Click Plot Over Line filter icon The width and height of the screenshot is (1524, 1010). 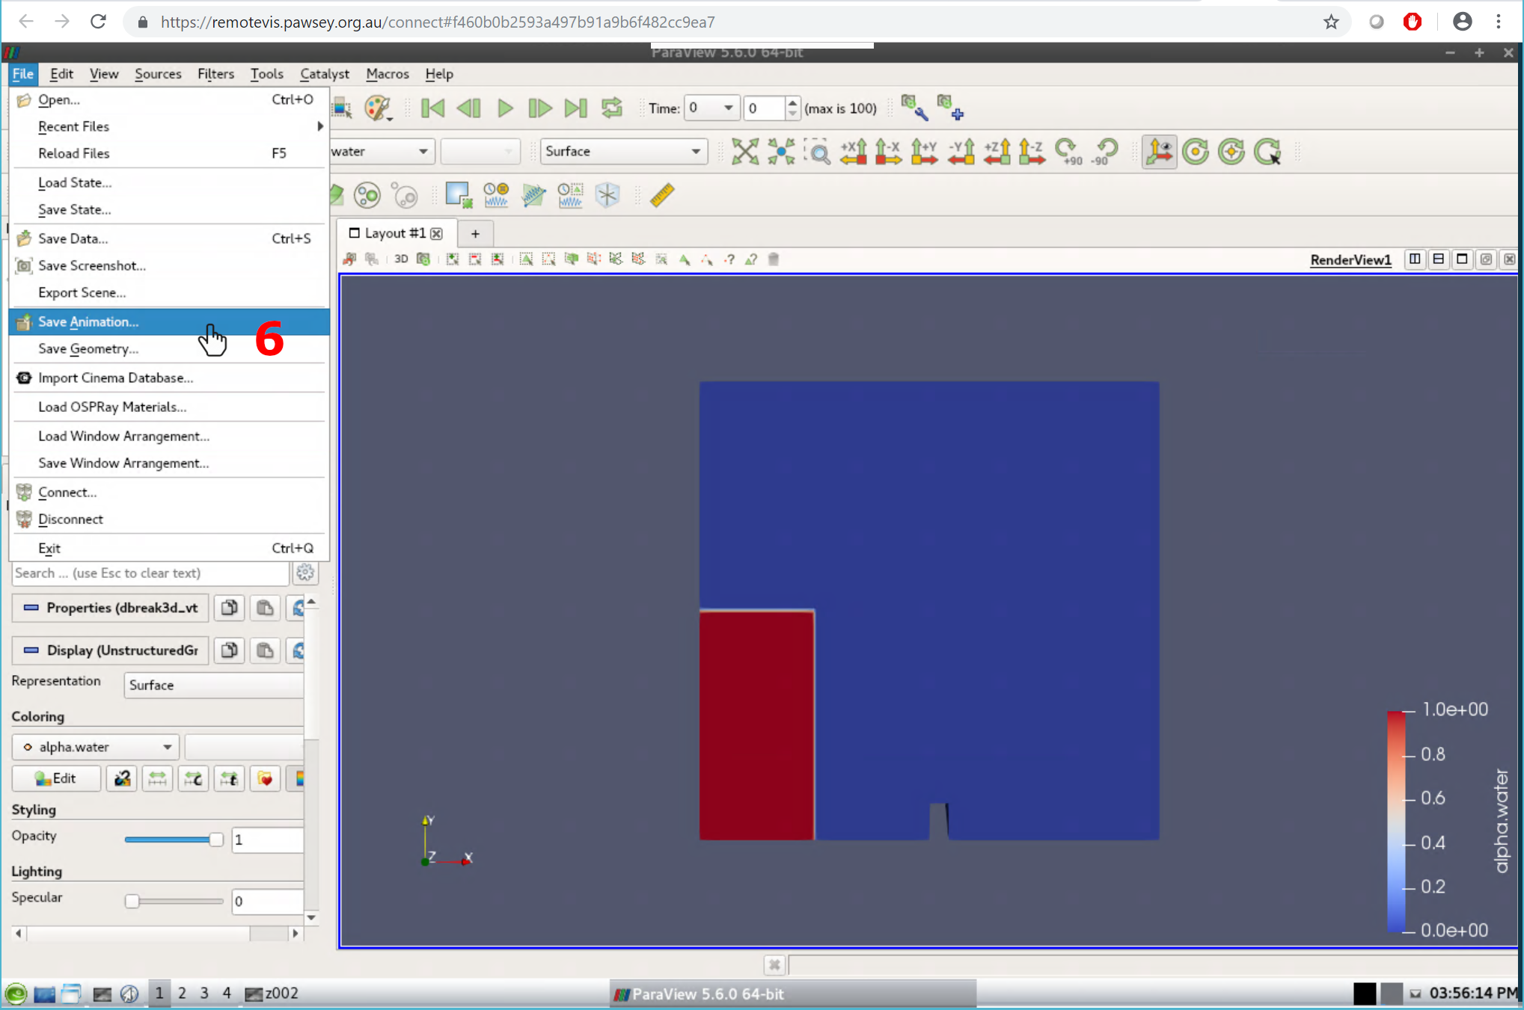tap(533, 195)
